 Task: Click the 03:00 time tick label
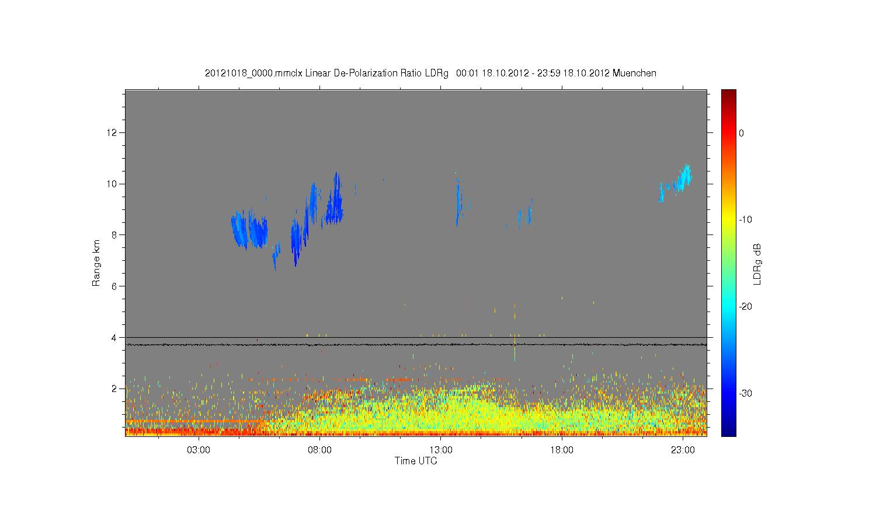199,450
